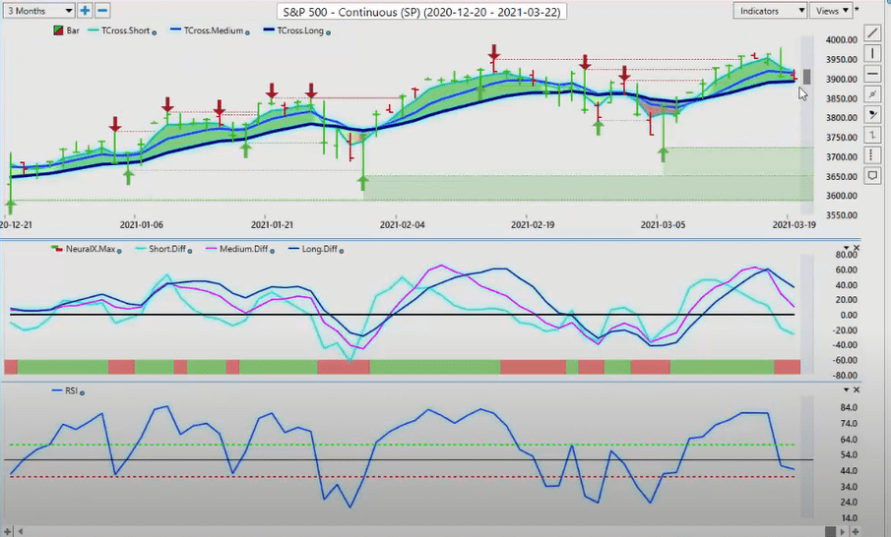Click the price chart vertical scrollbar thumb
Image resolution: width=891 pixels, height=537 pixels.
click(x=806, y=77)
